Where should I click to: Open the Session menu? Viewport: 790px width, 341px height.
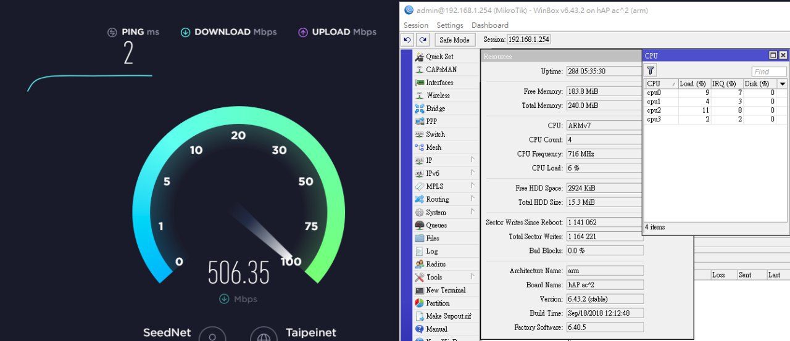click(x=415, y=25)
